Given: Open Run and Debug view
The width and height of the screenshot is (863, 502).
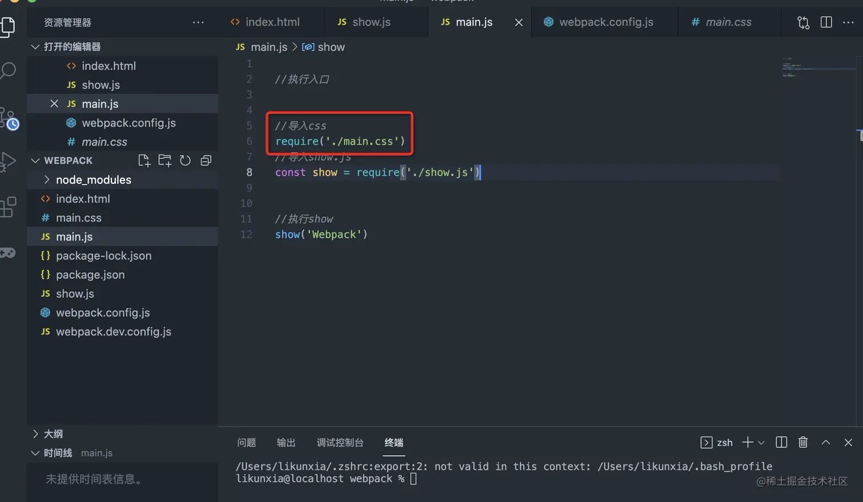Looking at the screenshot, I should point(8,162).
